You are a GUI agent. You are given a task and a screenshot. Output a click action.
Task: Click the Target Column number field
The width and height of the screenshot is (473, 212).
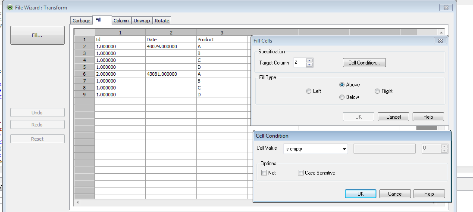299,63
